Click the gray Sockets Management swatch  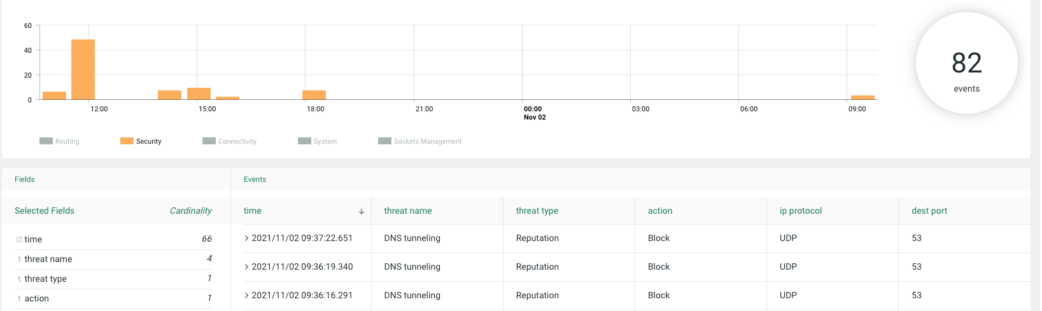point(384,141)
